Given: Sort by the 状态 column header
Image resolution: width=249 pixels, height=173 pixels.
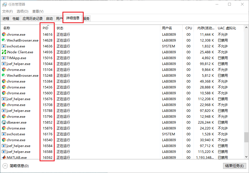Looking at the screenshot, I should point(108,28).
